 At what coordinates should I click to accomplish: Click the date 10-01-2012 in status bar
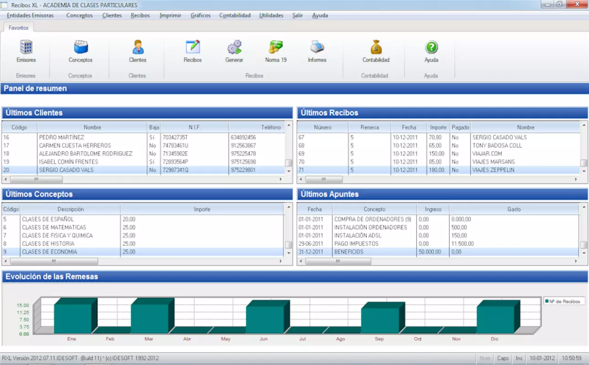click(542, 359)
